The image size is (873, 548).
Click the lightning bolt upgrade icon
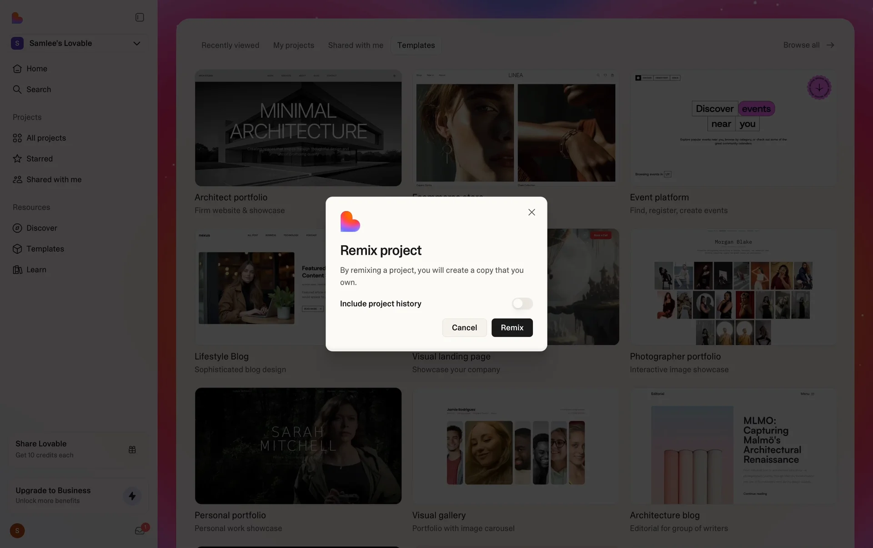(x=132, y=496)
